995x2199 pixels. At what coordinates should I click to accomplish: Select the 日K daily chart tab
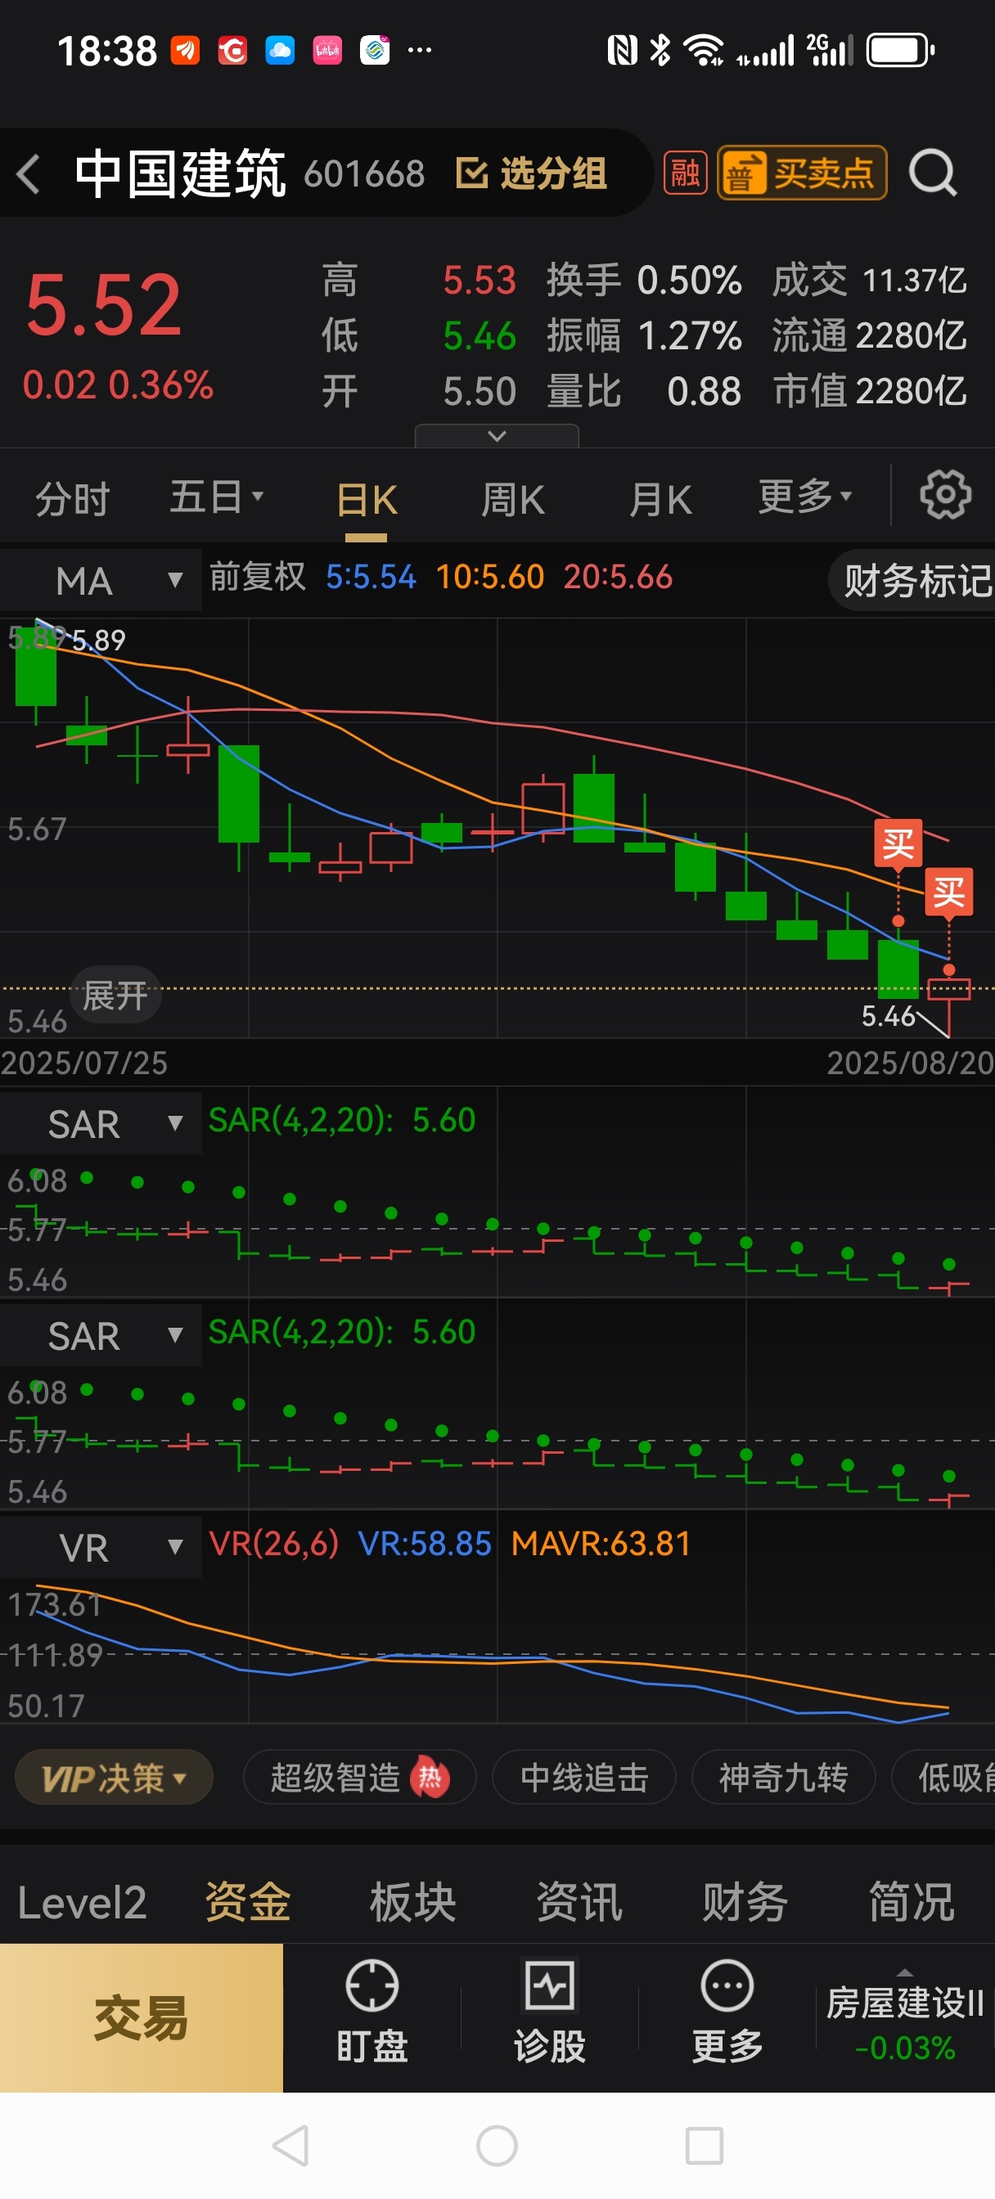[x=367, y=500]
